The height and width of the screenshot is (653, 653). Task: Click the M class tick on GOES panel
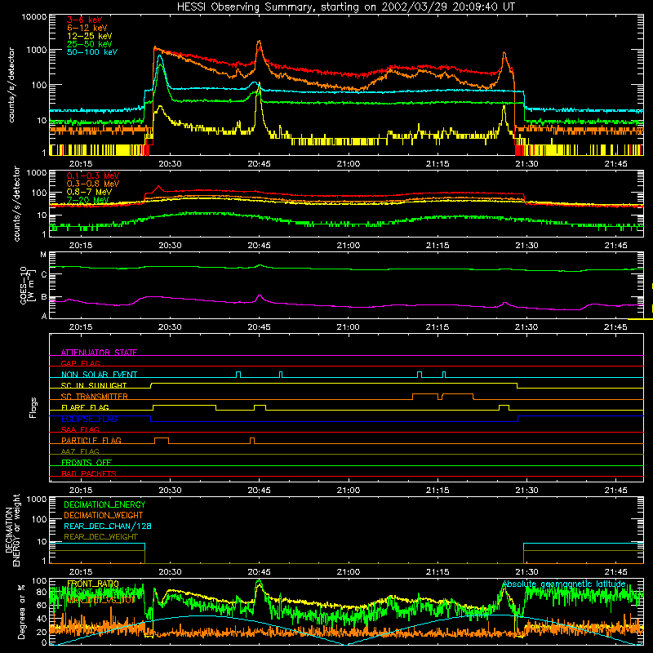[x=43, y=255]
